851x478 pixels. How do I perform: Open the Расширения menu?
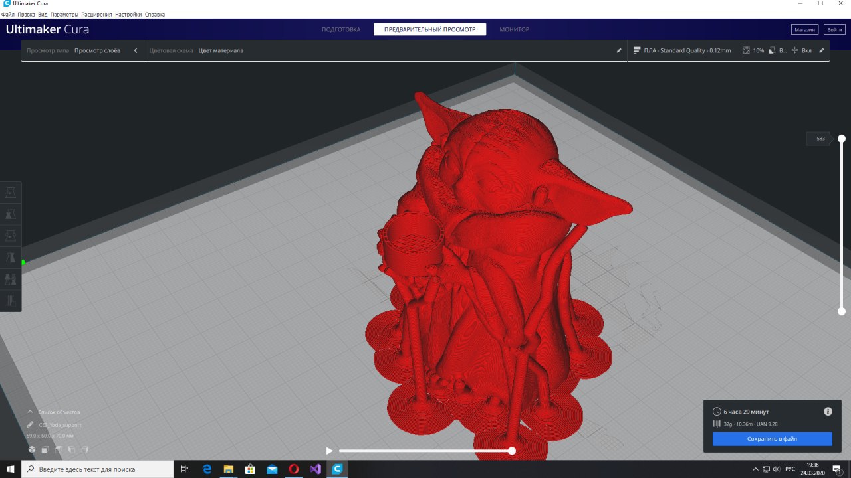[x=96, y=14]
